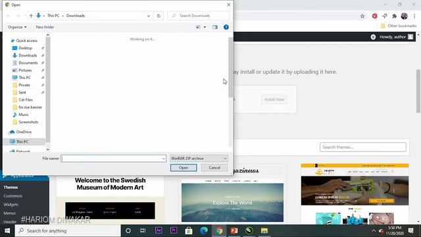Toggle the preview pane icon
Viewport: 421px width, 237px height.
(x=215, y=27)
